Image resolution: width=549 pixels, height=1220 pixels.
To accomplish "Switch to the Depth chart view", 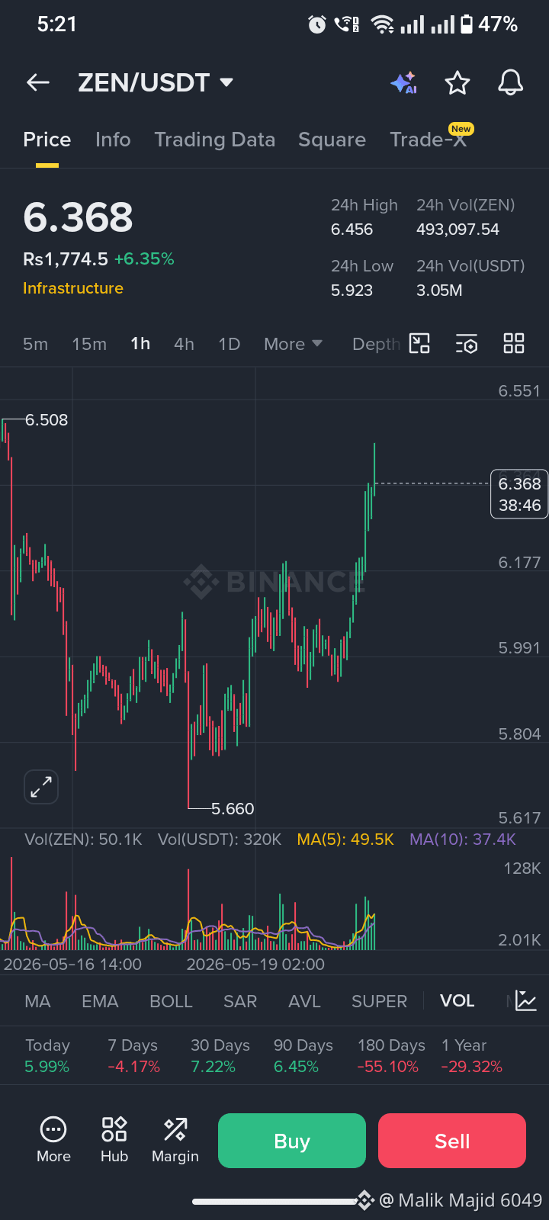I will click(376, 344).
